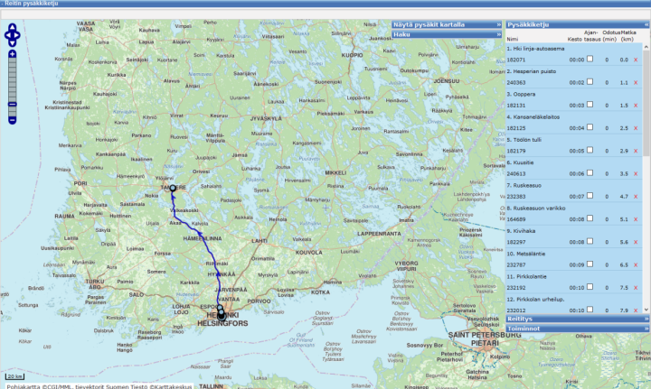Screen dimensions: 651x389
Task: Delete the Oopperа stop using red X
Action: point(636,105)
